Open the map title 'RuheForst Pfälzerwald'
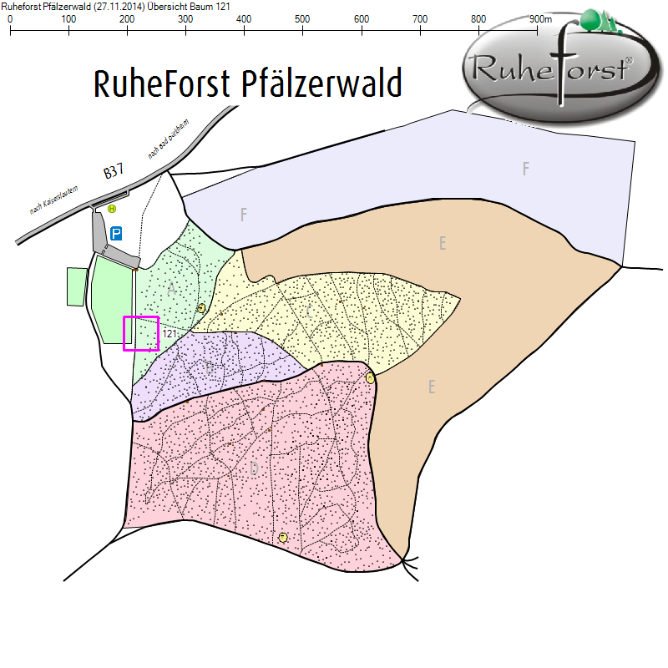The image size is (668, 668). [248, 83]
